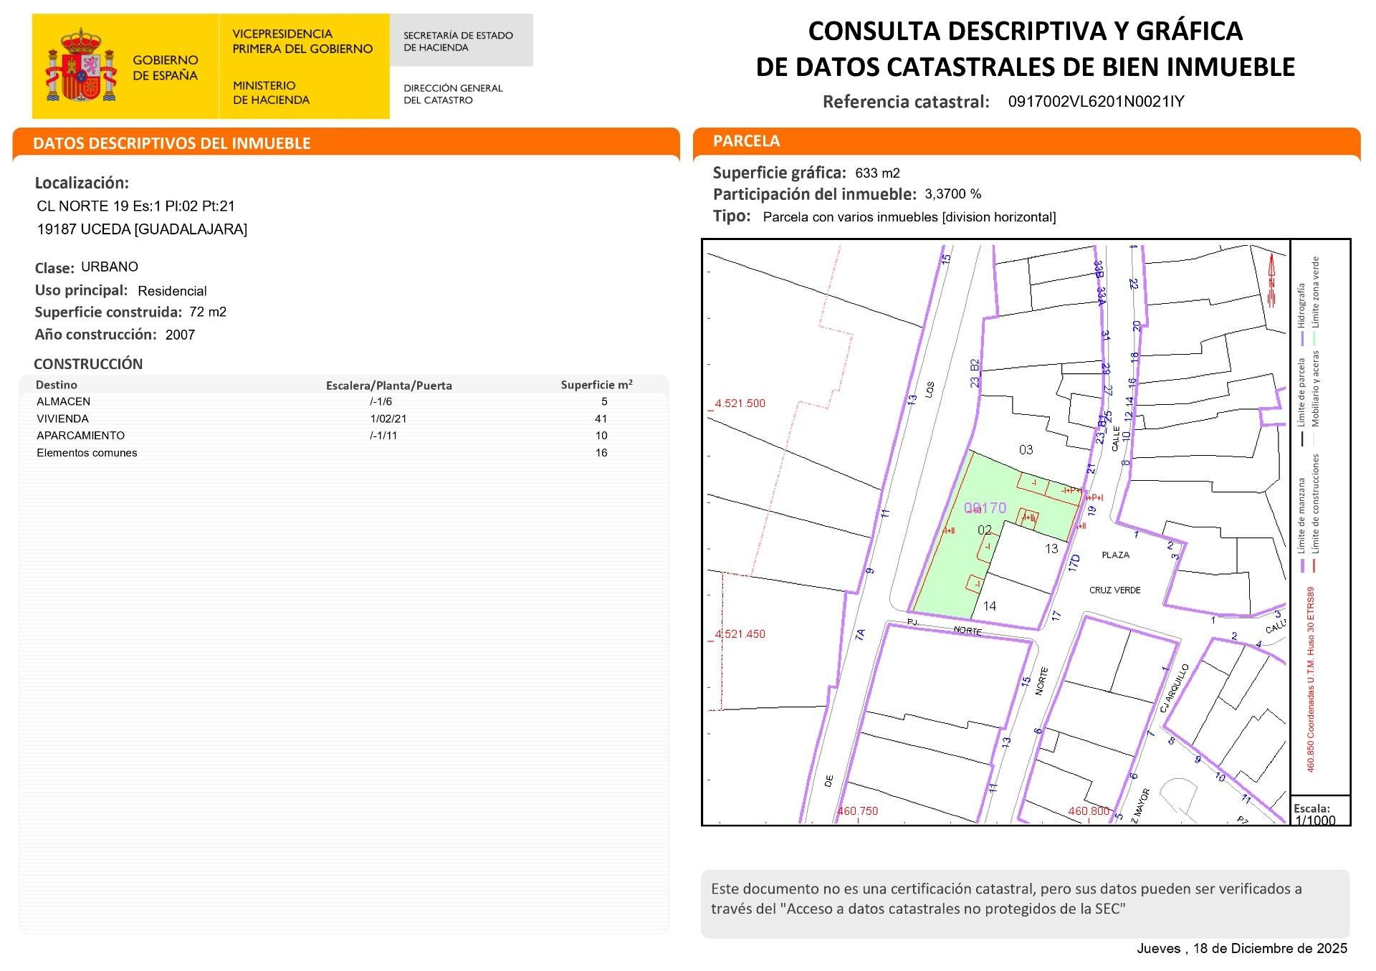
Task: Select the north arrow on the map
Action: coord(1271,279)
